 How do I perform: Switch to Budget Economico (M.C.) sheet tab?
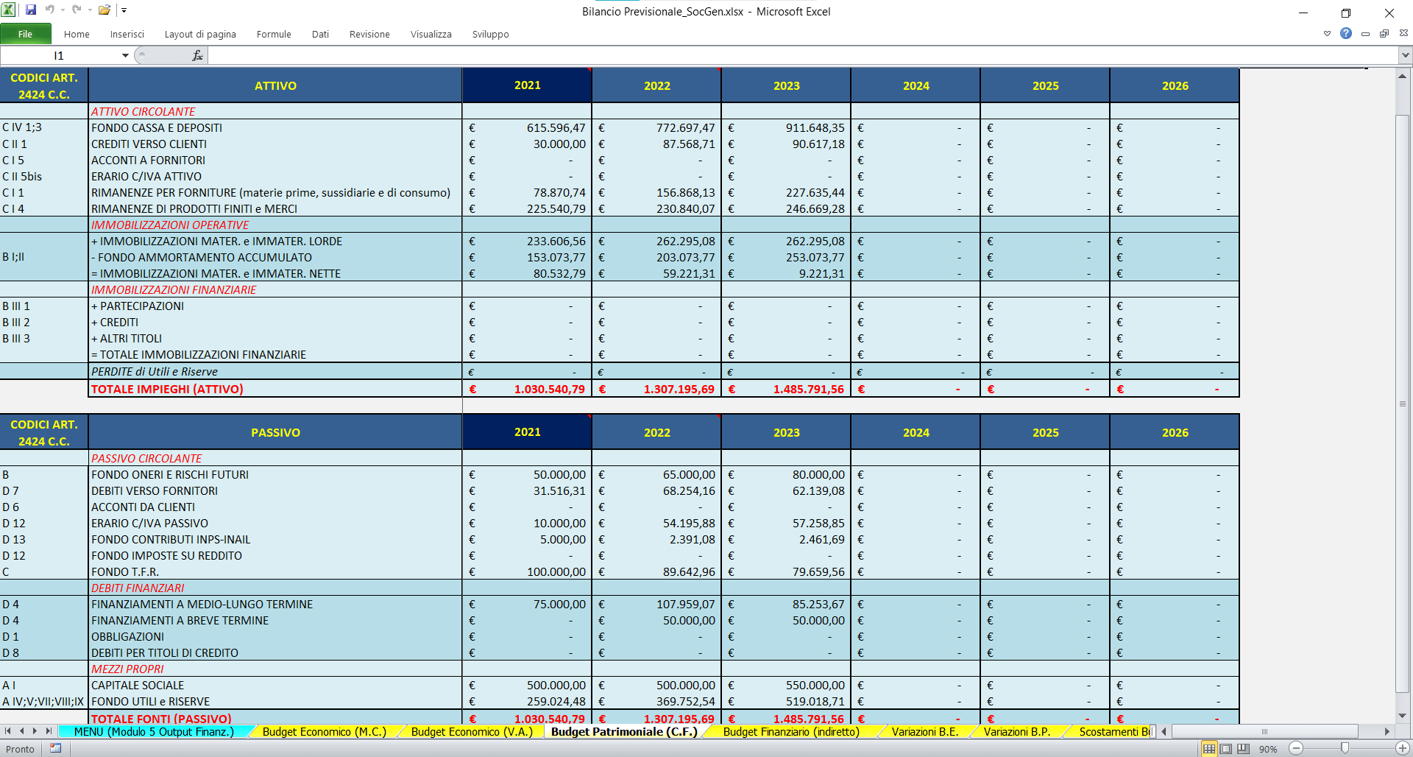(x=325, y=731)
